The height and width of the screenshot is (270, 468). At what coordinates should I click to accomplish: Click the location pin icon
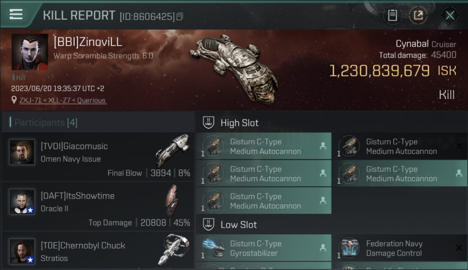tap(14, 100)
